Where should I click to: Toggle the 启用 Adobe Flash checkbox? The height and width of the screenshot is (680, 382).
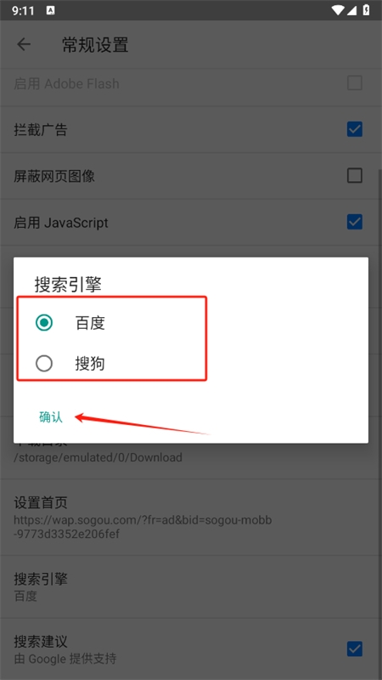tap(355, 82)
